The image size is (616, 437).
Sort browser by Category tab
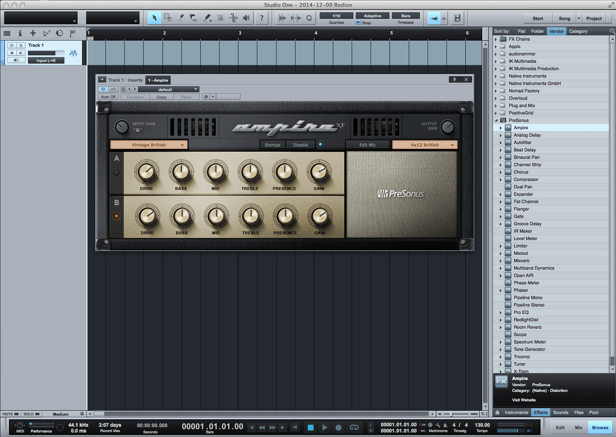tap(578, 31)
